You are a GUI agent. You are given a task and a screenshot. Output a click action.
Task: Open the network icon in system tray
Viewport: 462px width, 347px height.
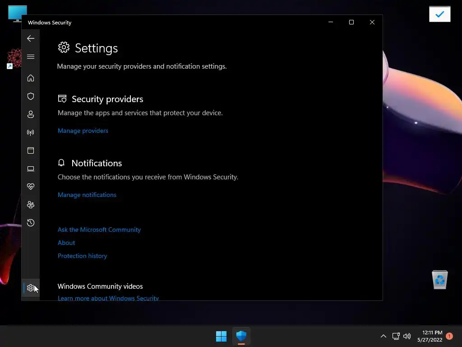tap(396, 336)
